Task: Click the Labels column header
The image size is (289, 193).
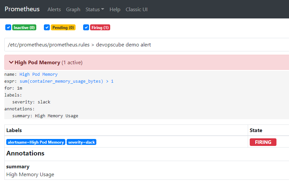Action: 14,130
